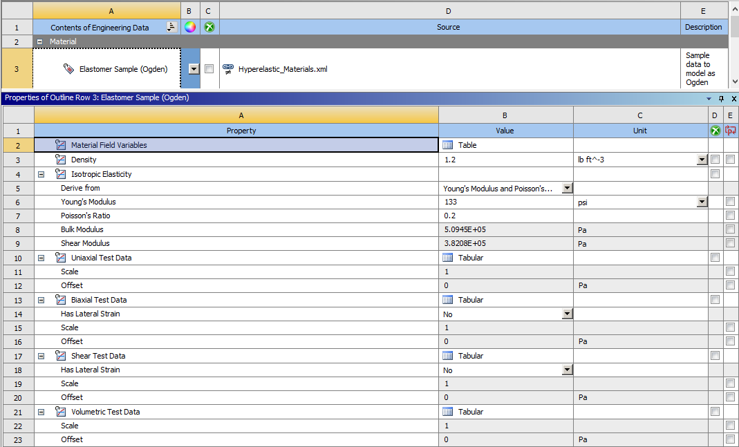Viewport: 739px width, 447px height.
Task: Open the Young's Modulus unit dropdown (psi)
Action: [702, 202]
